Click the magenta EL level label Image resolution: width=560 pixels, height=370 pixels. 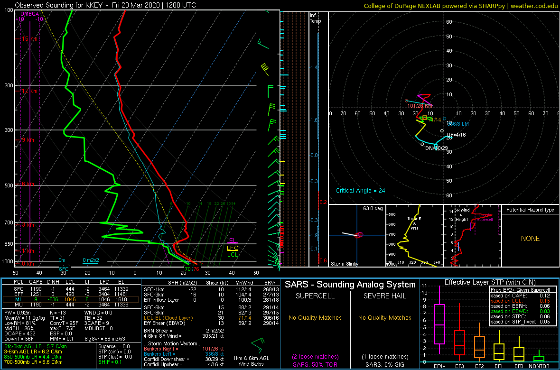click(x=232, y=240)
